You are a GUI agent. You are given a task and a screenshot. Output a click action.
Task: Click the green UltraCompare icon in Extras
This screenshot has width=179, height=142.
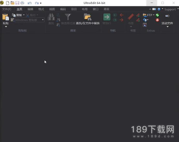[157, 15]
